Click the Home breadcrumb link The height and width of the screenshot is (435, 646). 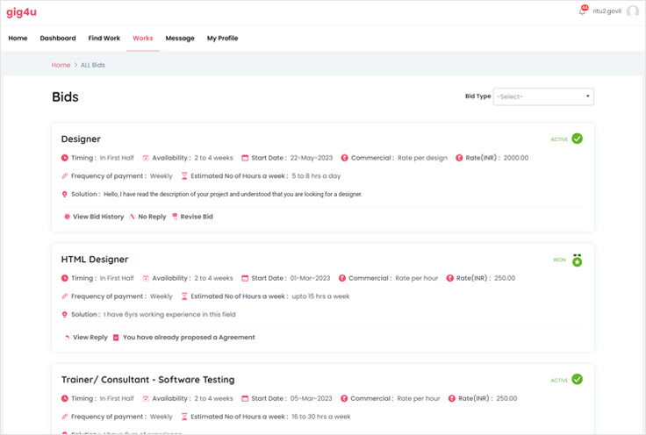(x=61, y=65)
